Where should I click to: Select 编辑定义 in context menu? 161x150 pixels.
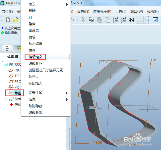46,57
